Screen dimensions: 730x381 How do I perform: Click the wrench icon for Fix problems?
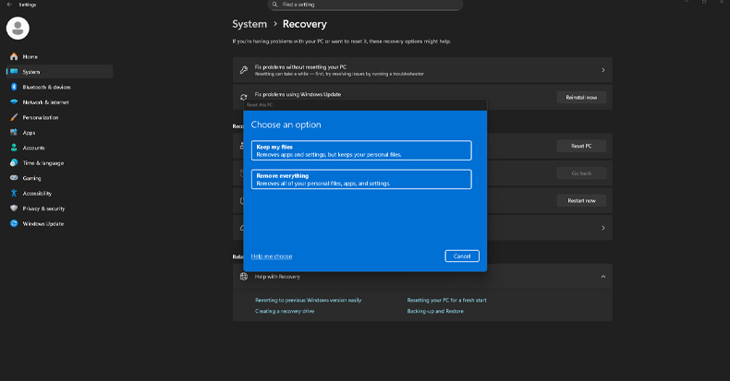244,70
